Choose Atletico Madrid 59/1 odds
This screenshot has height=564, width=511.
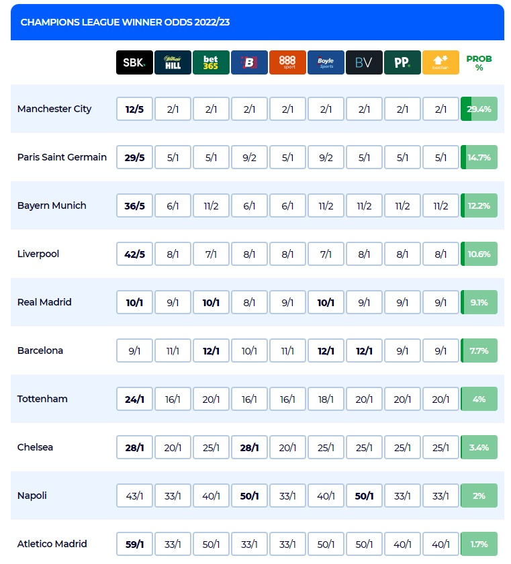pos(134,544)
